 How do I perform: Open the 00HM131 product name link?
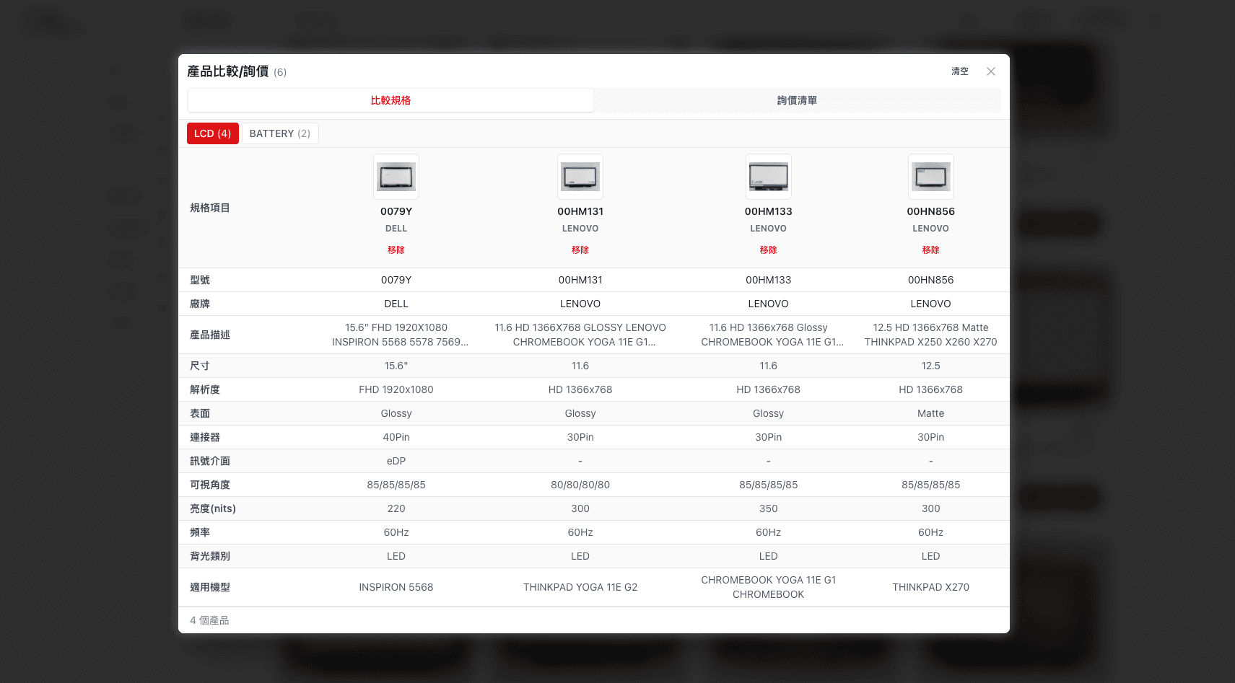pos(580,211)
